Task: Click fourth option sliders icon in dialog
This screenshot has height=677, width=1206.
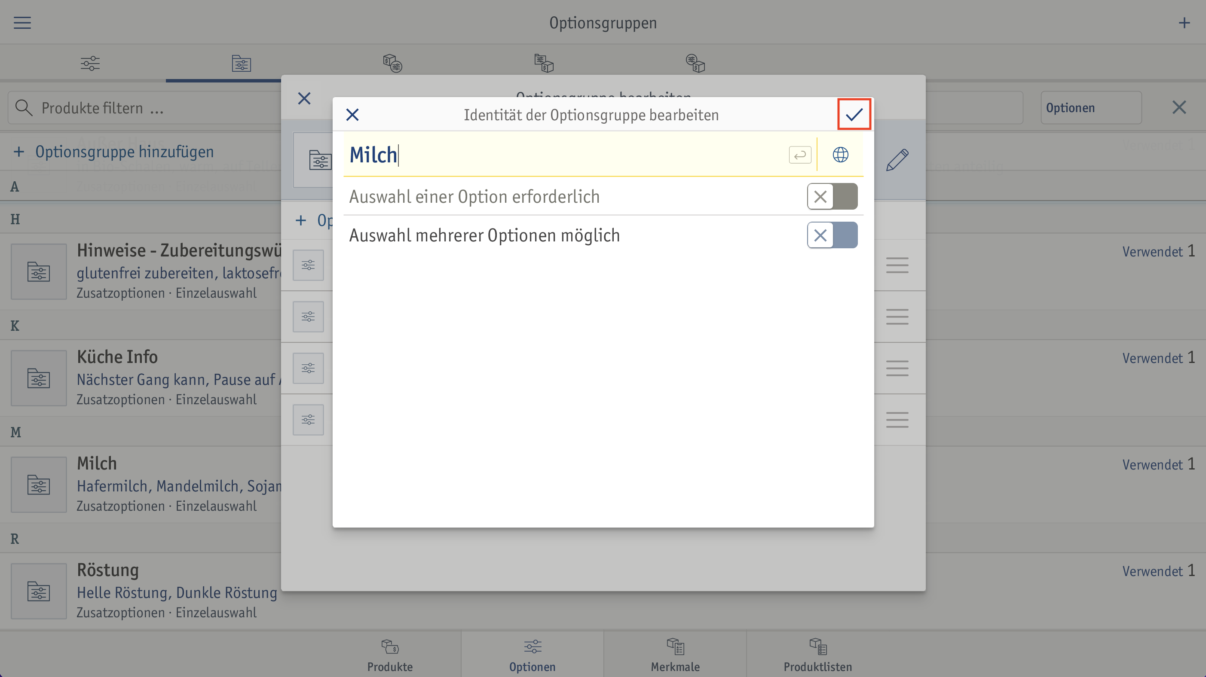Action: click(308, 420)
